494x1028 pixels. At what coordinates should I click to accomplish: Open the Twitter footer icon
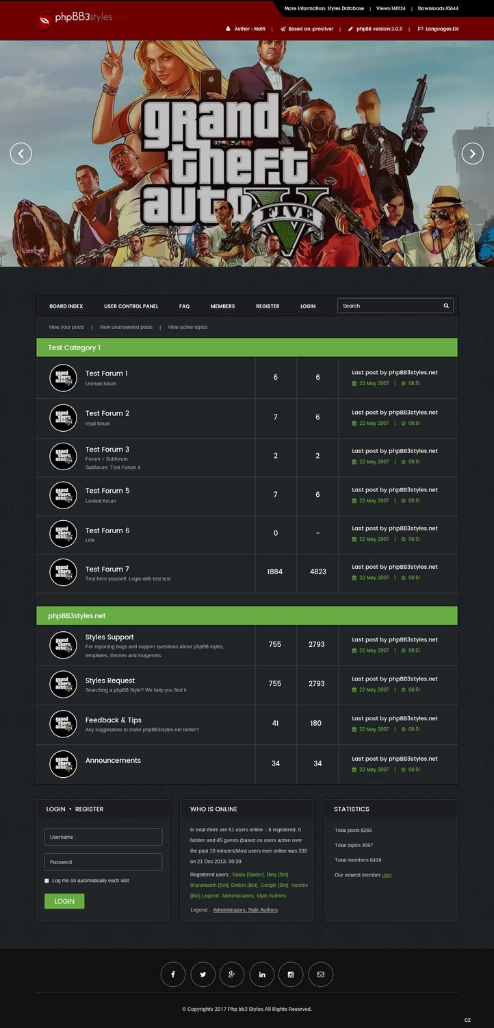[x=203, y=975]
